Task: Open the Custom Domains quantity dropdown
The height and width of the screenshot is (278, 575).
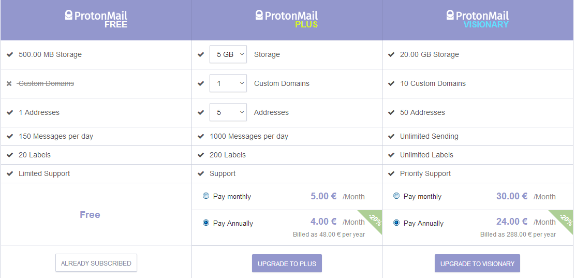Action: (228, 83)
